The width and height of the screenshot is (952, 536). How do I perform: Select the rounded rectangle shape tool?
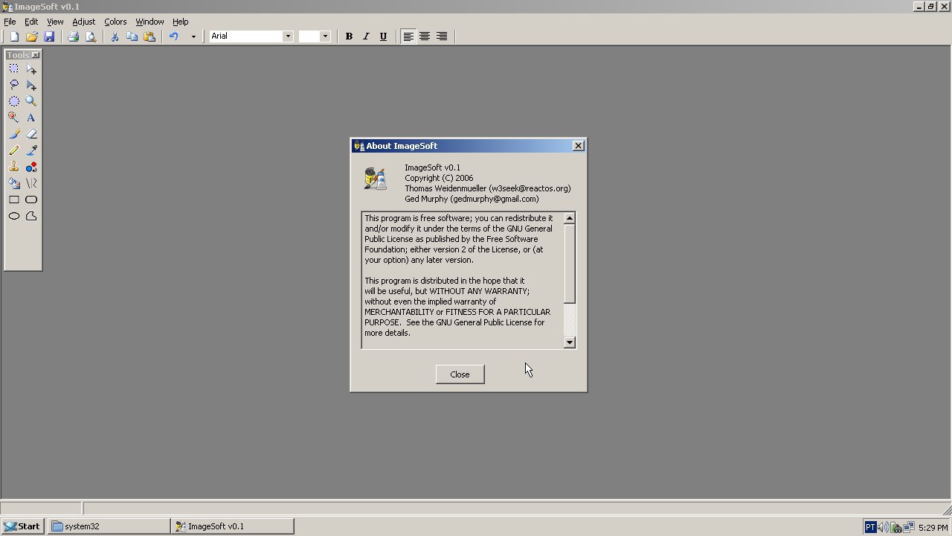31,200
